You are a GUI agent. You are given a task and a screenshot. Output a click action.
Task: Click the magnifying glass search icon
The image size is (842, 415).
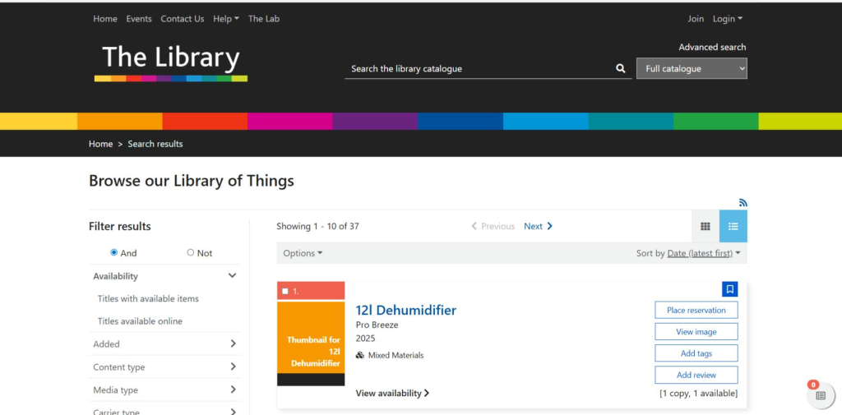621,69
